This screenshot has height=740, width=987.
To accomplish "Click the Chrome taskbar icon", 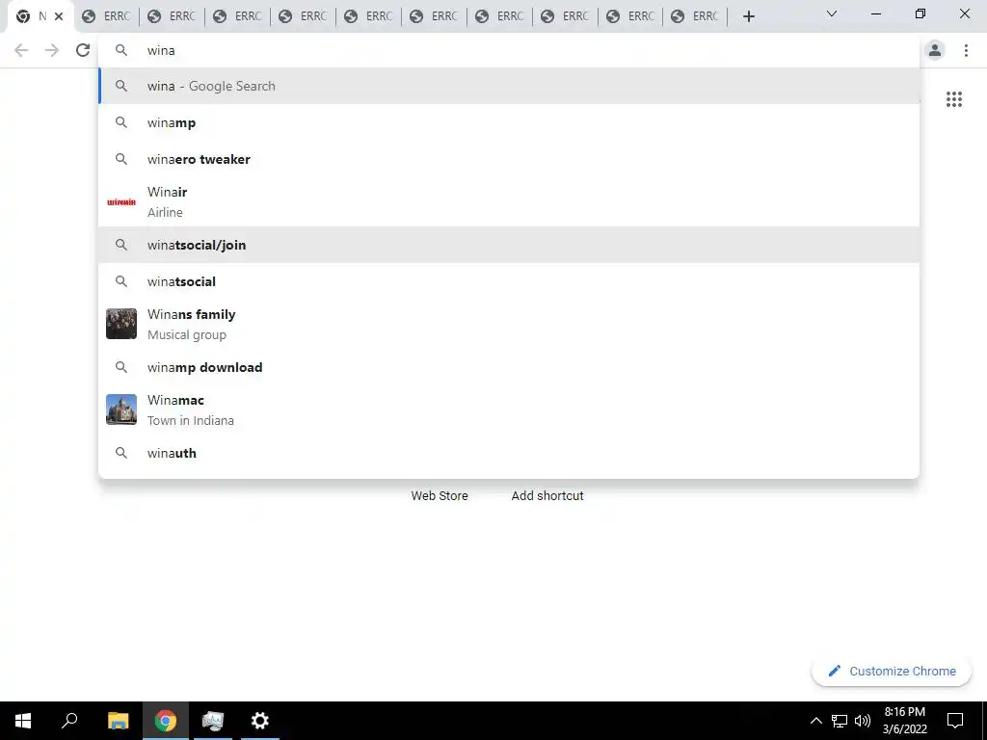I will tap(166, 721).
